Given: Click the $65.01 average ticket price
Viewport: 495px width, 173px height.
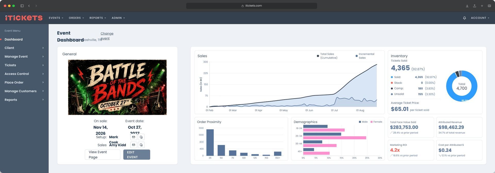Looking at the screenshot, I should coord(400,109).
